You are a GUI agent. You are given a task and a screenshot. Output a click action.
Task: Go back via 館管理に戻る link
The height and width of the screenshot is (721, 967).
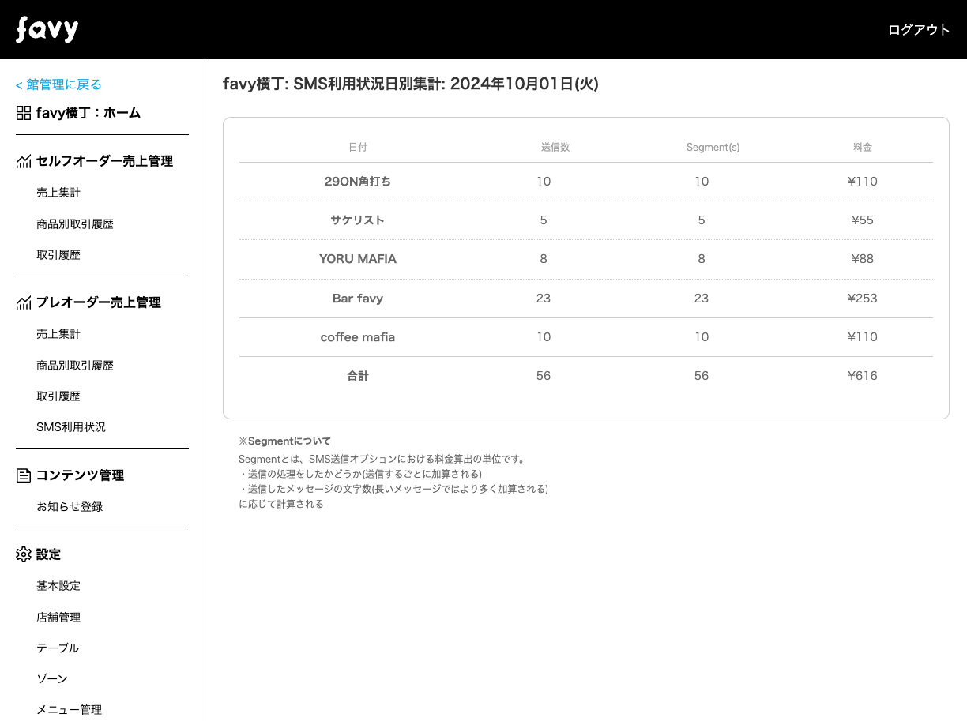tap(59, 84)
